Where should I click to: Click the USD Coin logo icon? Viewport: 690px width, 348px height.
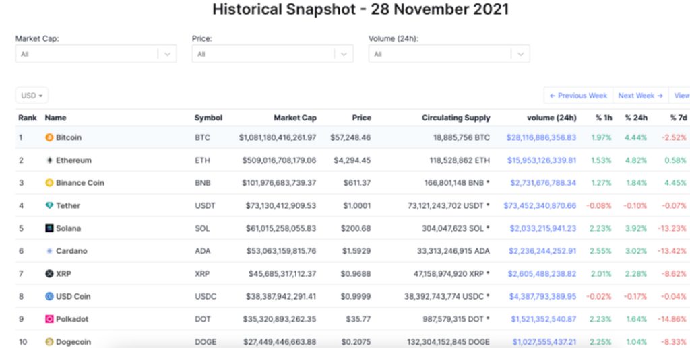49,297
